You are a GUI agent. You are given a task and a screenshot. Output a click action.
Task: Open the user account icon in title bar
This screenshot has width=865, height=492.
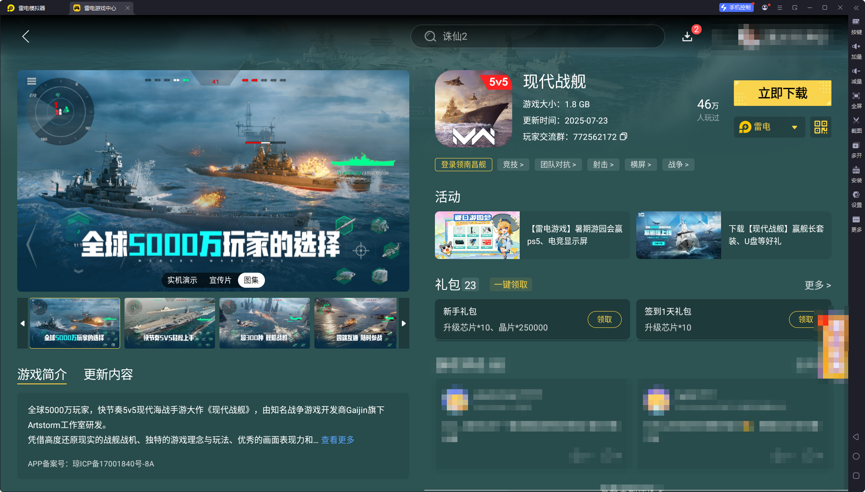tap(765, 8)
